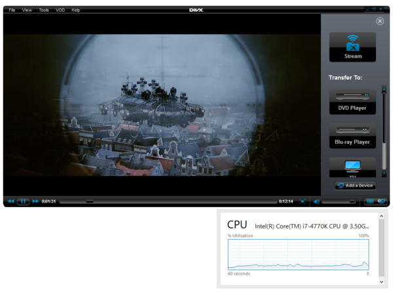Screen dimensions: 393x294
Task: Click the elapsed time 0:01:31
Action: pyautogui.click(x=48, y=201)
